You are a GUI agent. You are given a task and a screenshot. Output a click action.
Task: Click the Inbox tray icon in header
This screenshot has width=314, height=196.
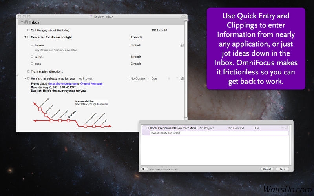[x=26, y=22]
